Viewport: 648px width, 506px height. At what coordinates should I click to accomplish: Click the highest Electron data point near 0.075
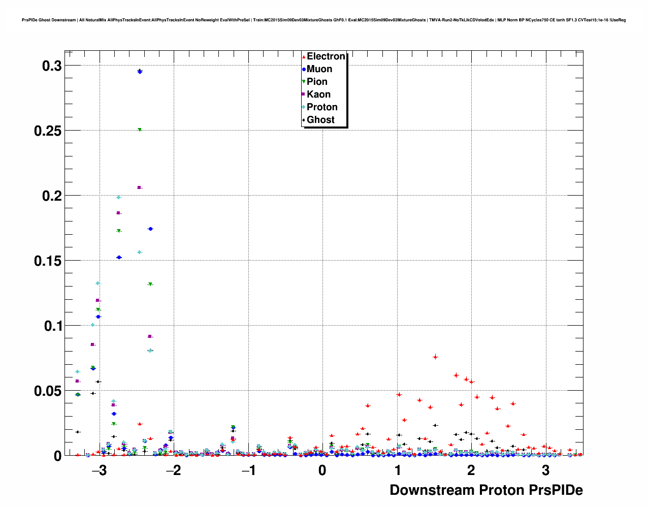point(435,357)
